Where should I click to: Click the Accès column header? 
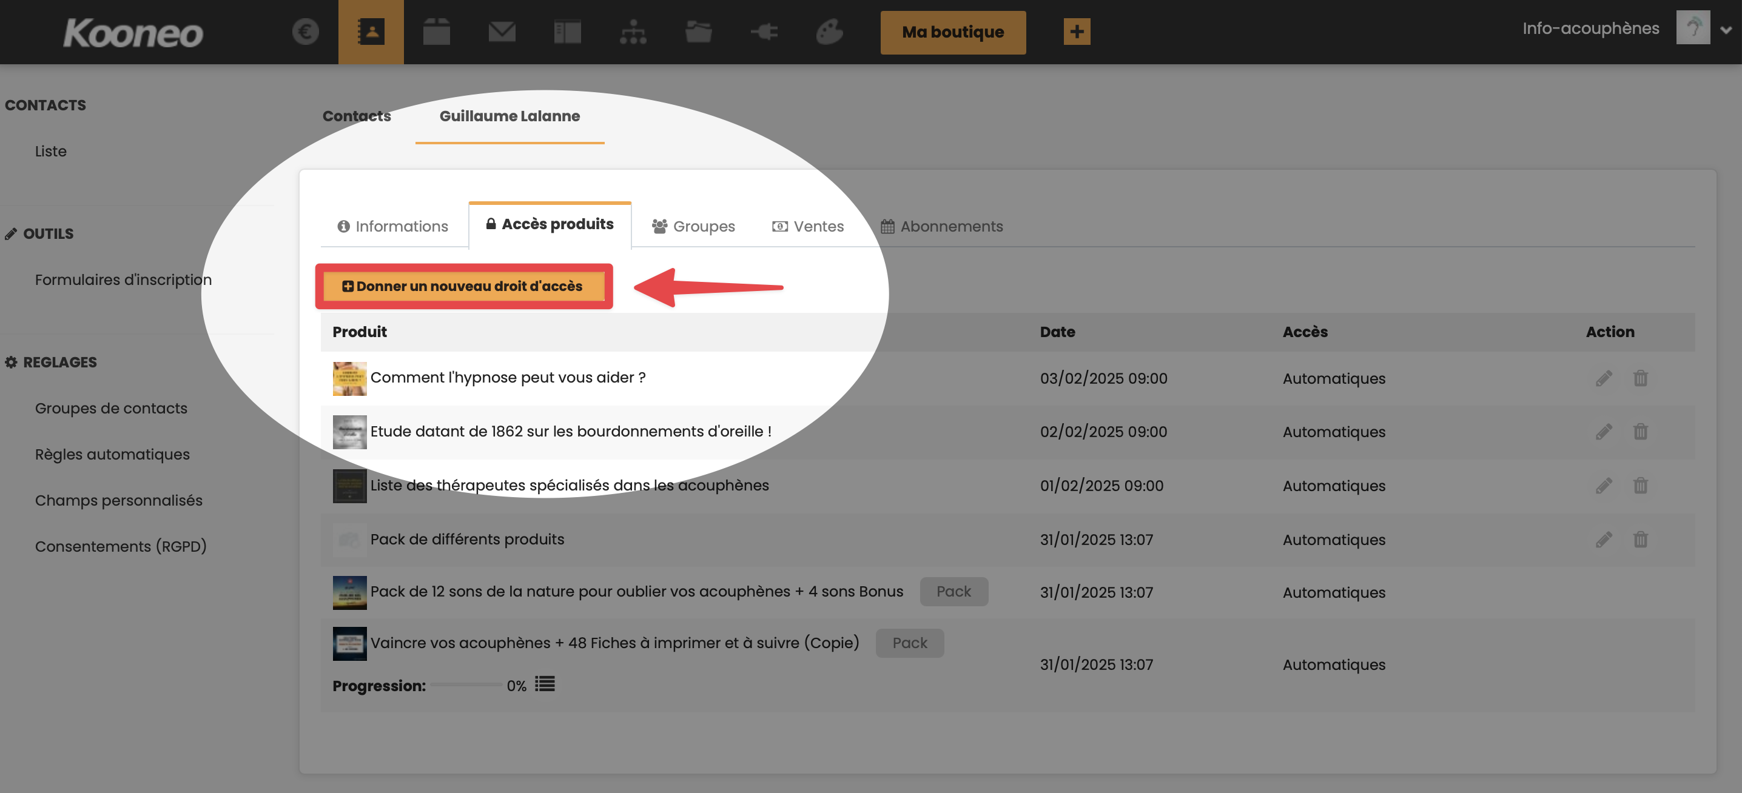tap(1305, 332)
